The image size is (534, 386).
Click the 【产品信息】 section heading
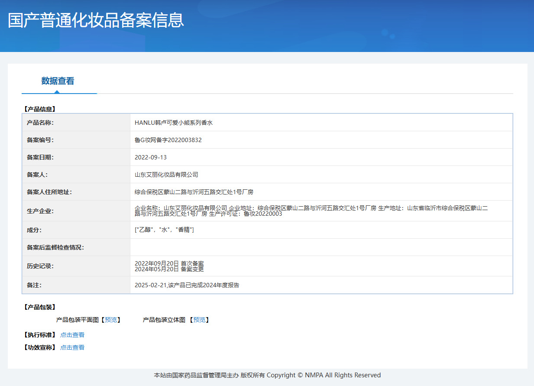tap(39, 109)
